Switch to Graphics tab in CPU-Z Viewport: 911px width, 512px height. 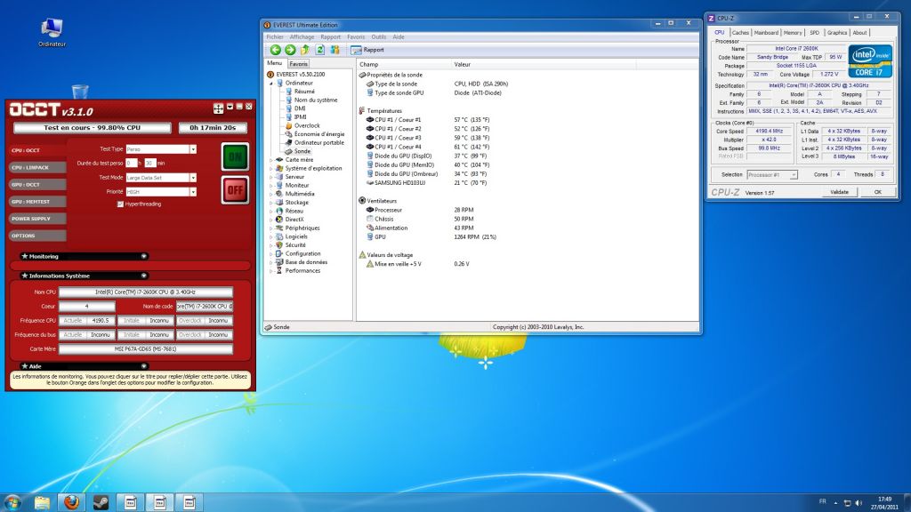[x=837, y=33]
